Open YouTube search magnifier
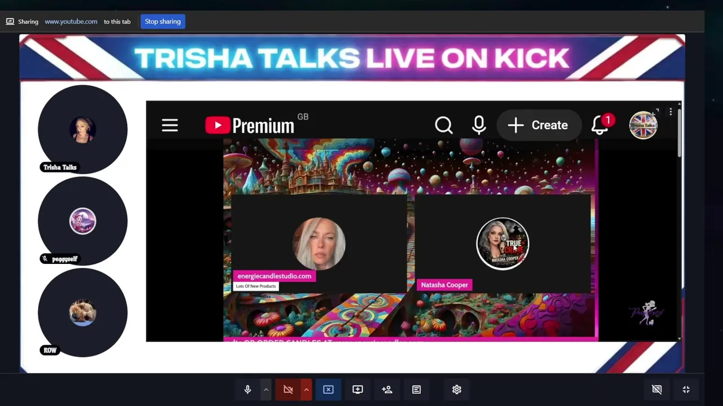This screenshot has height=406, width=723. click(444, 125)
